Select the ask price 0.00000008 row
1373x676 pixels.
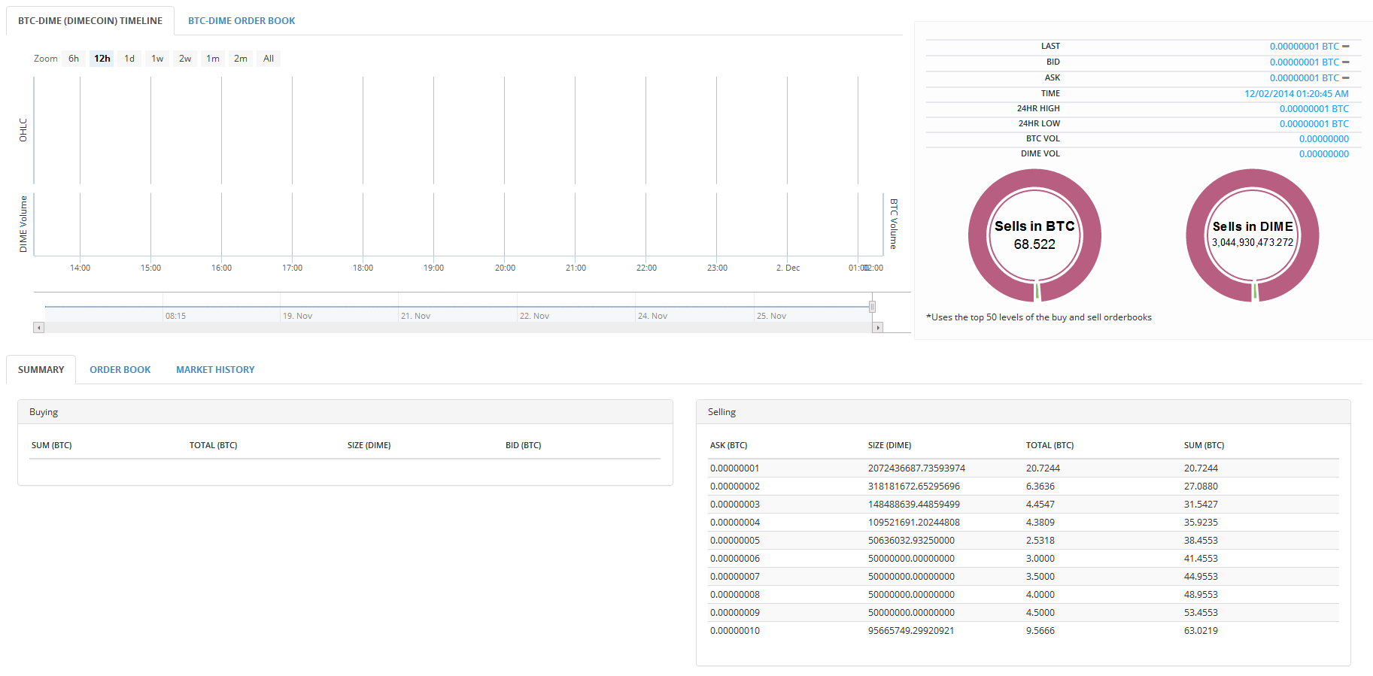click(x=1024, y=595)
